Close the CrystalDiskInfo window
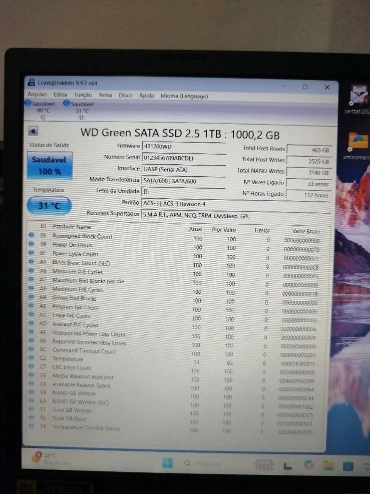Viewport: 370px width, 494px height. tap(327, 88)
